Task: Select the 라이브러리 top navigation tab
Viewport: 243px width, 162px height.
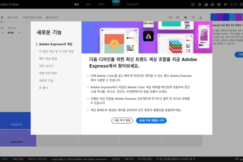Action: tap(132, 4)
